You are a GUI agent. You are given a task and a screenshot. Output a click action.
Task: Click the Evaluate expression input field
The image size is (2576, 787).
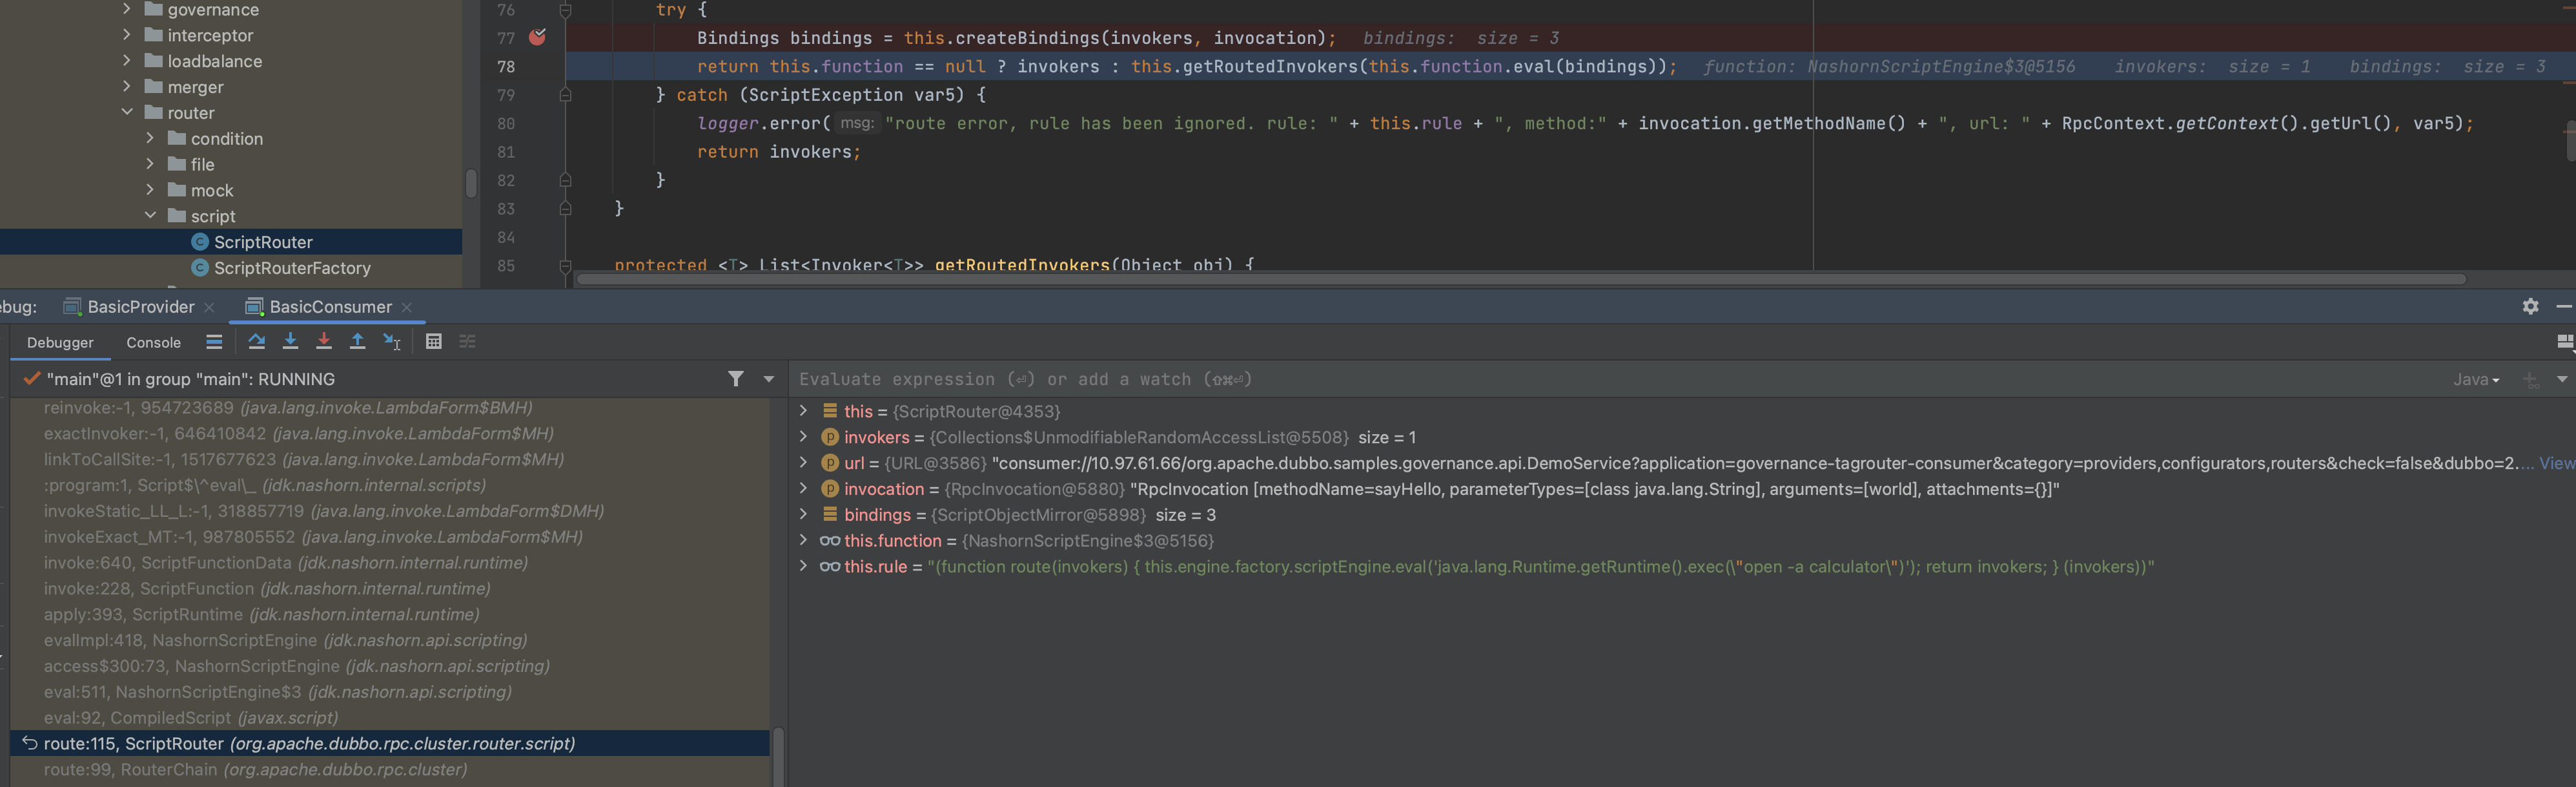[1620, 379]
